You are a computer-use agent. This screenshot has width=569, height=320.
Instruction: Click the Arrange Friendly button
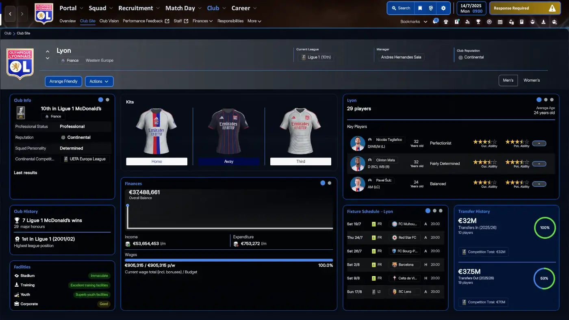pos(63,81)
